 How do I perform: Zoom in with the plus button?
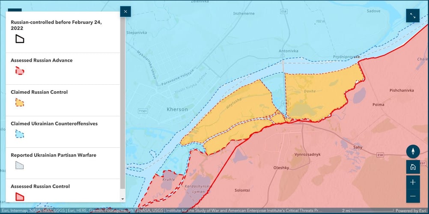tap(413, 182)
